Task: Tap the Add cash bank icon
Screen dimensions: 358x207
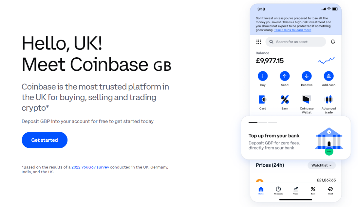Action: [x=328, y=76]
